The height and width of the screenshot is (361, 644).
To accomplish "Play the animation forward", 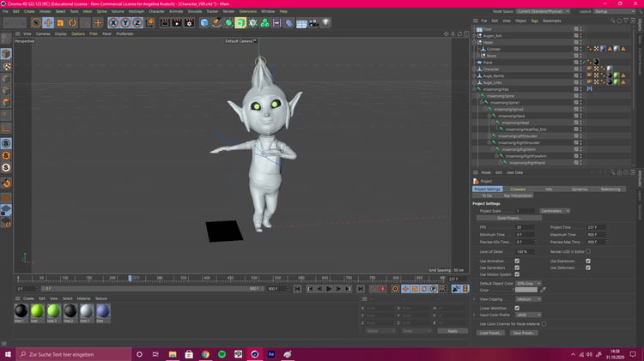I will pos(329,289).
